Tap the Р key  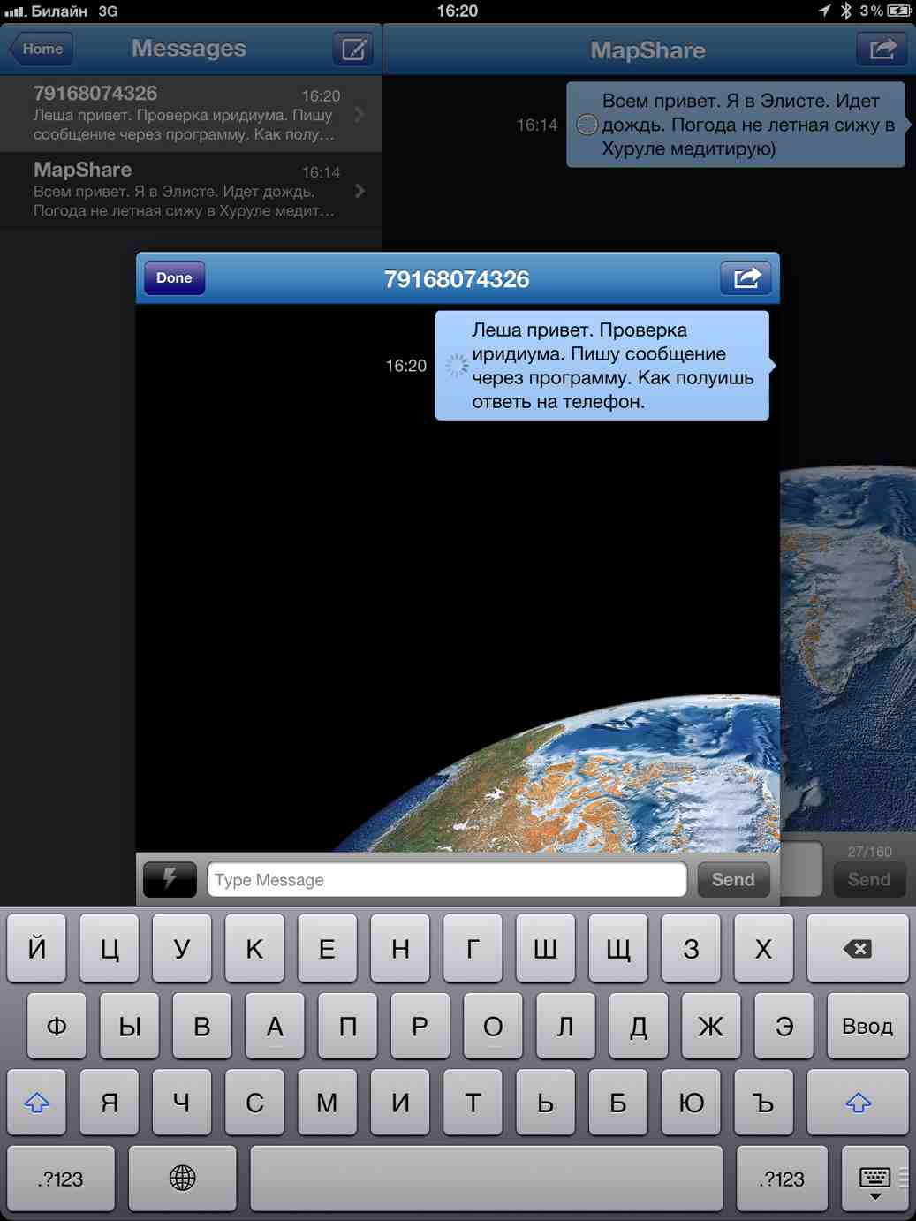pos(420,1026)
